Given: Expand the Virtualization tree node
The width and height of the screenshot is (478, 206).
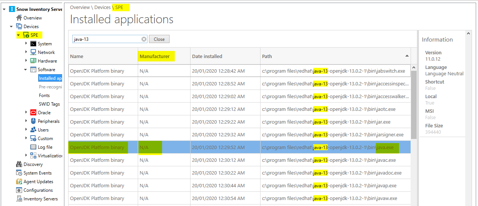Looking at the screenshot, I should [26, 155].
